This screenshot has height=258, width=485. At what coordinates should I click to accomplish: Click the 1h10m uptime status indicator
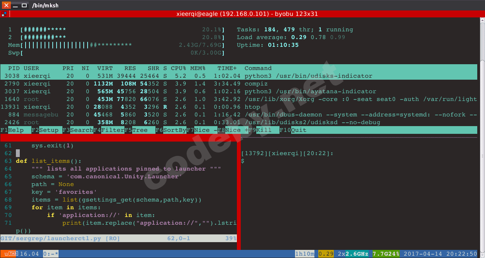tap(305, 254)
